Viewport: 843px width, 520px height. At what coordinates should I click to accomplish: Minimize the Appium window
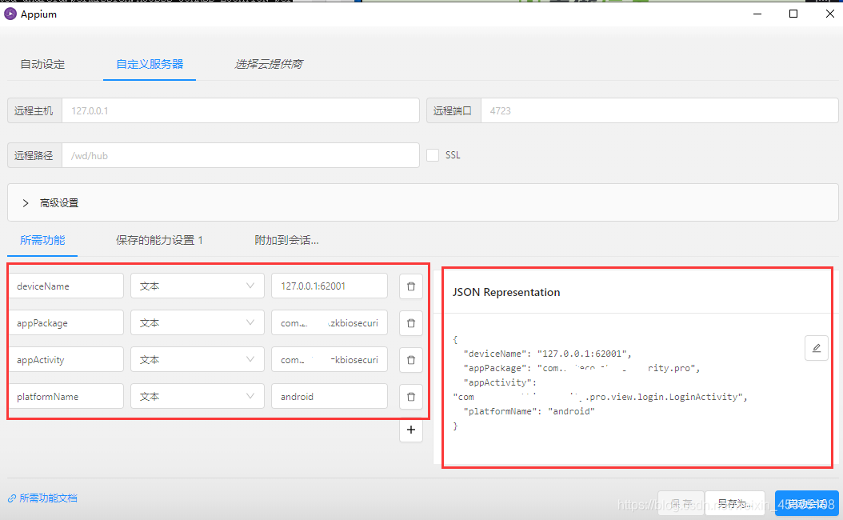tap(757, 14)
